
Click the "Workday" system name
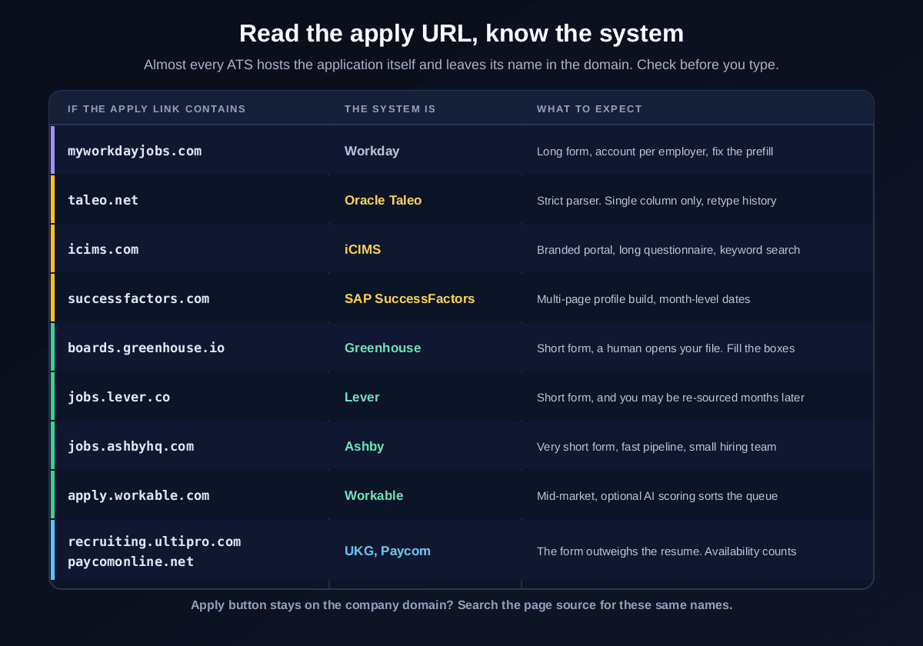coord(372,151)
